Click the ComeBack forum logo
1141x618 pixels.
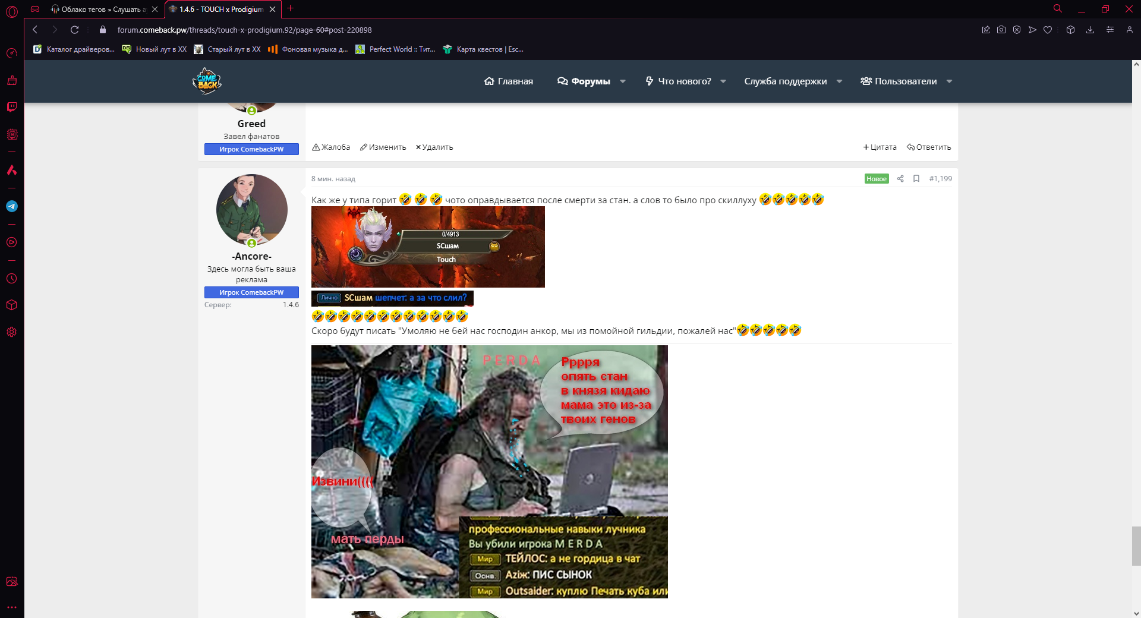[x=207, y=81]
